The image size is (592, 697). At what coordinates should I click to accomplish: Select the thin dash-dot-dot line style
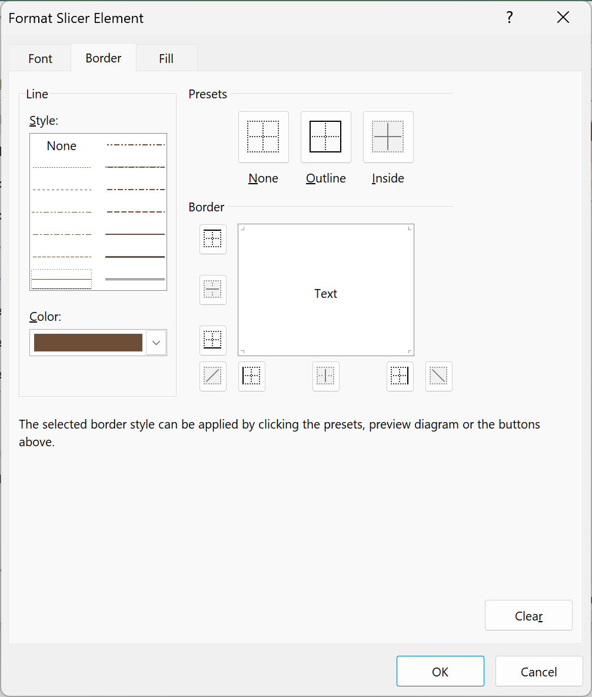point(61,212)
